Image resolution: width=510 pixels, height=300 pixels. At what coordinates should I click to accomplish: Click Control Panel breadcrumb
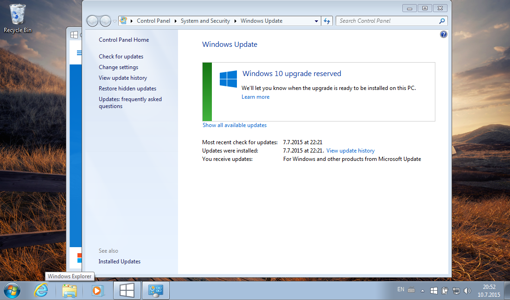pos(153,21)
